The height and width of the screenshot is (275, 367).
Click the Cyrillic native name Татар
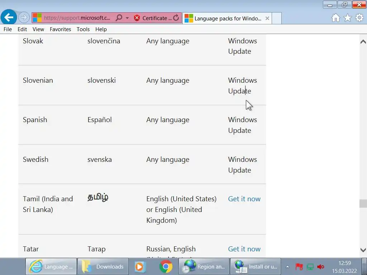pyautogui.click(x=96, y=249)
